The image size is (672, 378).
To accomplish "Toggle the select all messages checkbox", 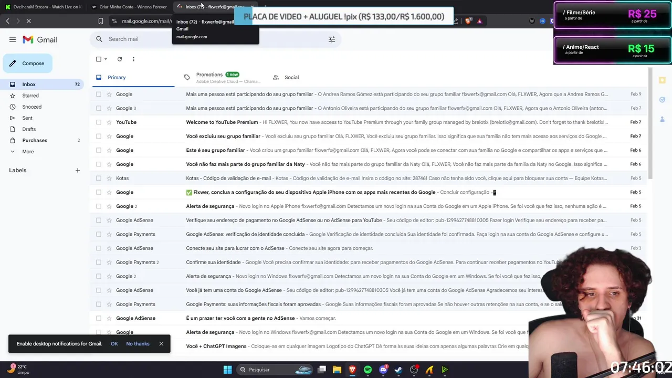I will [99, 59].
